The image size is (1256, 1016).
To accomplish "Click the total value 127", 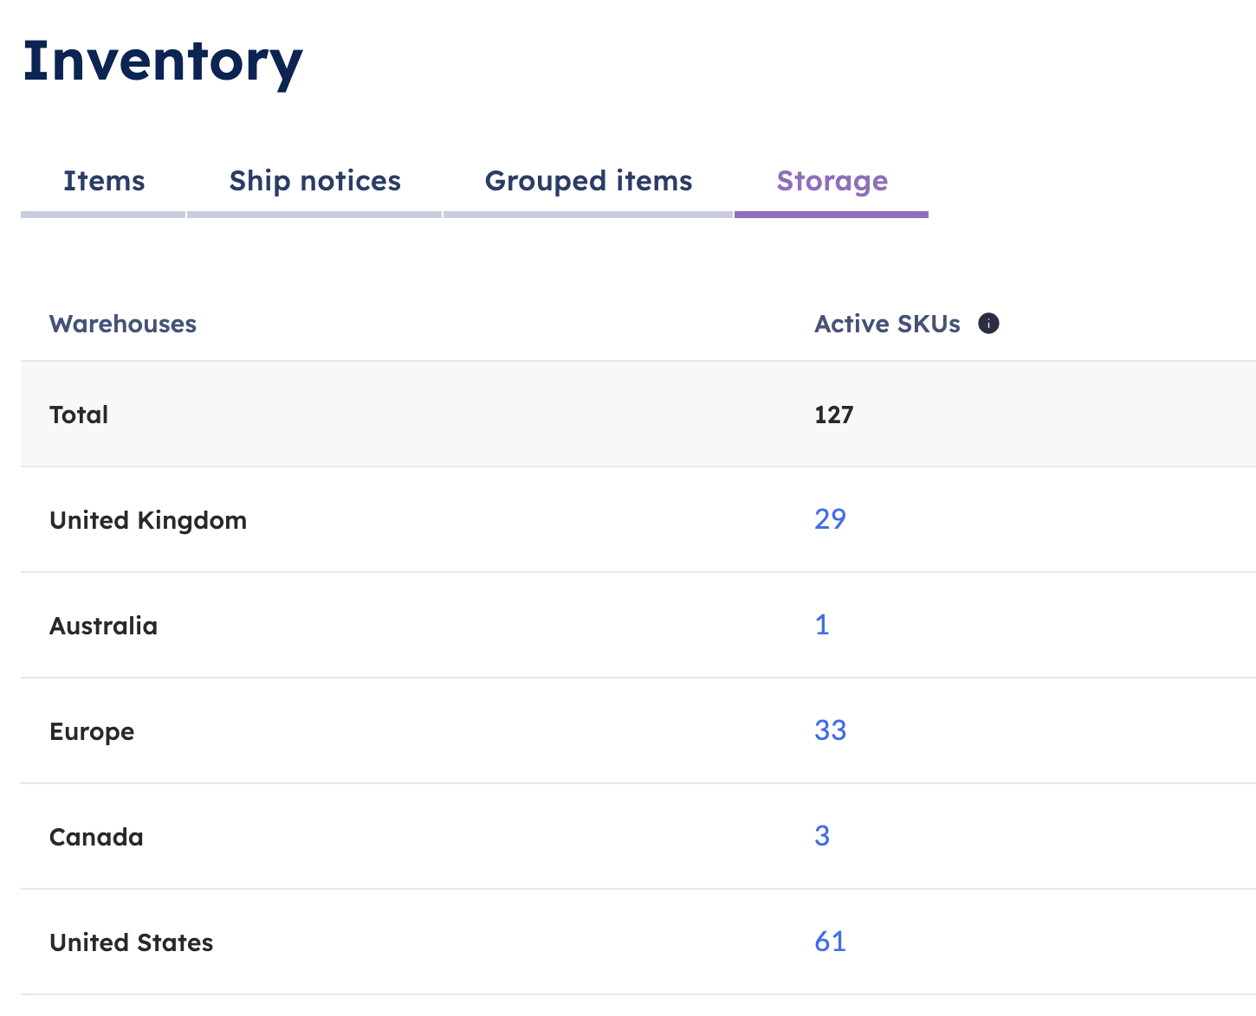I will click(833, 415).
